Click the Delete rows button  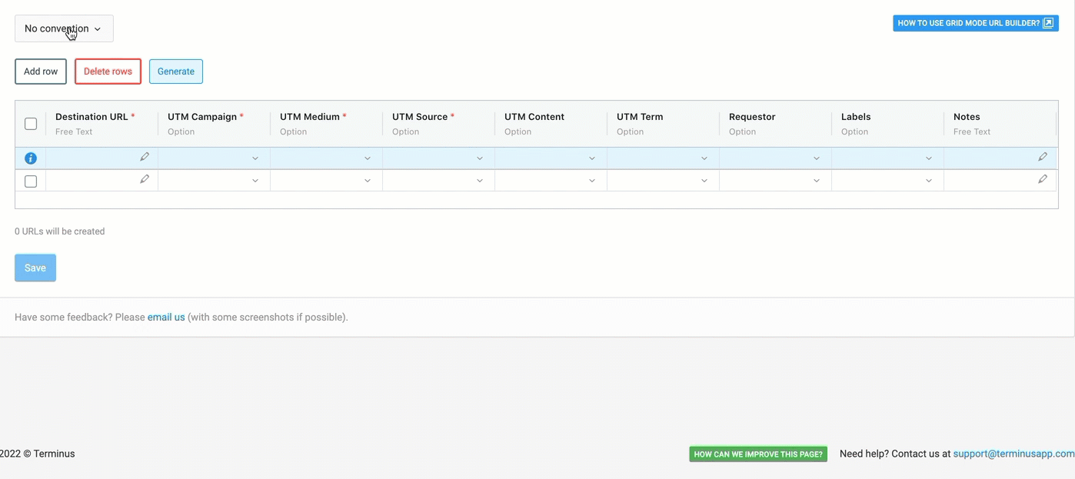[108, 71]
